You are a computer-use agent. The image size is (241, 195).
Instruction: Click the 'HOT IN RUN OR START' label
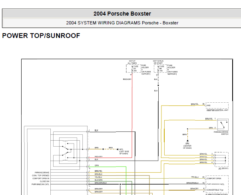click(158, 62)
